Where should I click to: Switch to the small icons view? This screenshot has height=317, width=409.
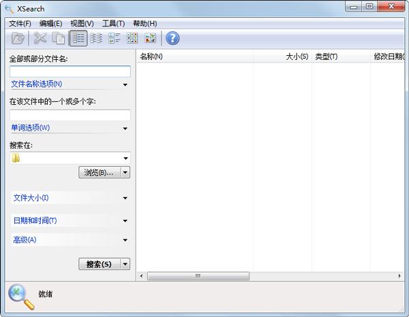[114, 38]
